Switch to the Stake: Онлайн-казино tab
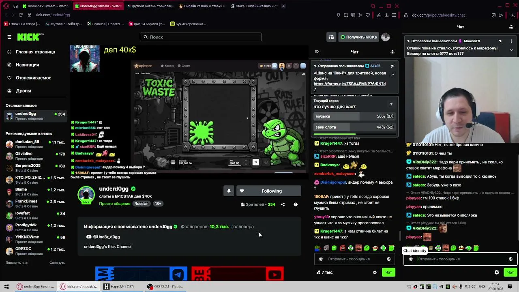Screen dimensions: 519x292 pyautogui.click(x=254, y=6)
